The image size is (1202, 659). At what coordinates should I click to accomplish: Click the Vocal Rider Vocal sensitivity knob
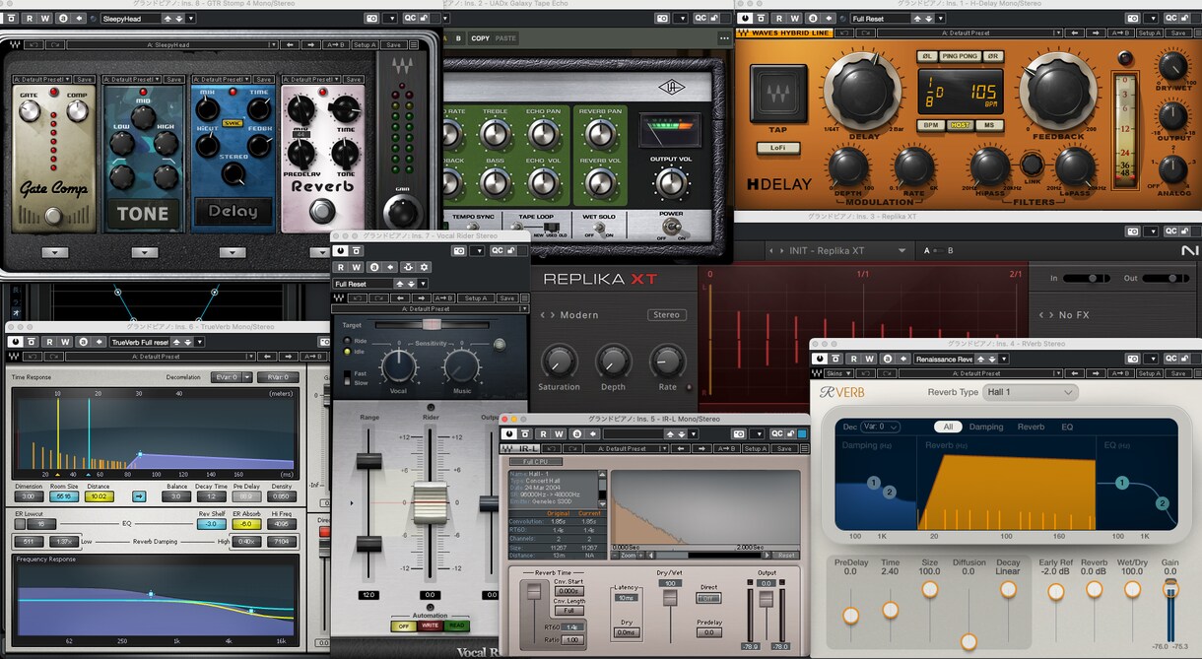click(x=398, y=366)
